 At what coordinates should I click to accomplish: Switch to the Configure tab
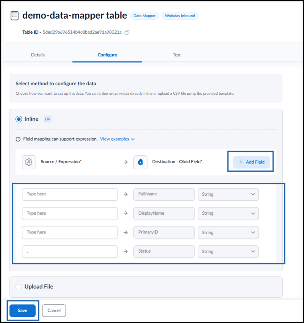[x=107, y=55]
